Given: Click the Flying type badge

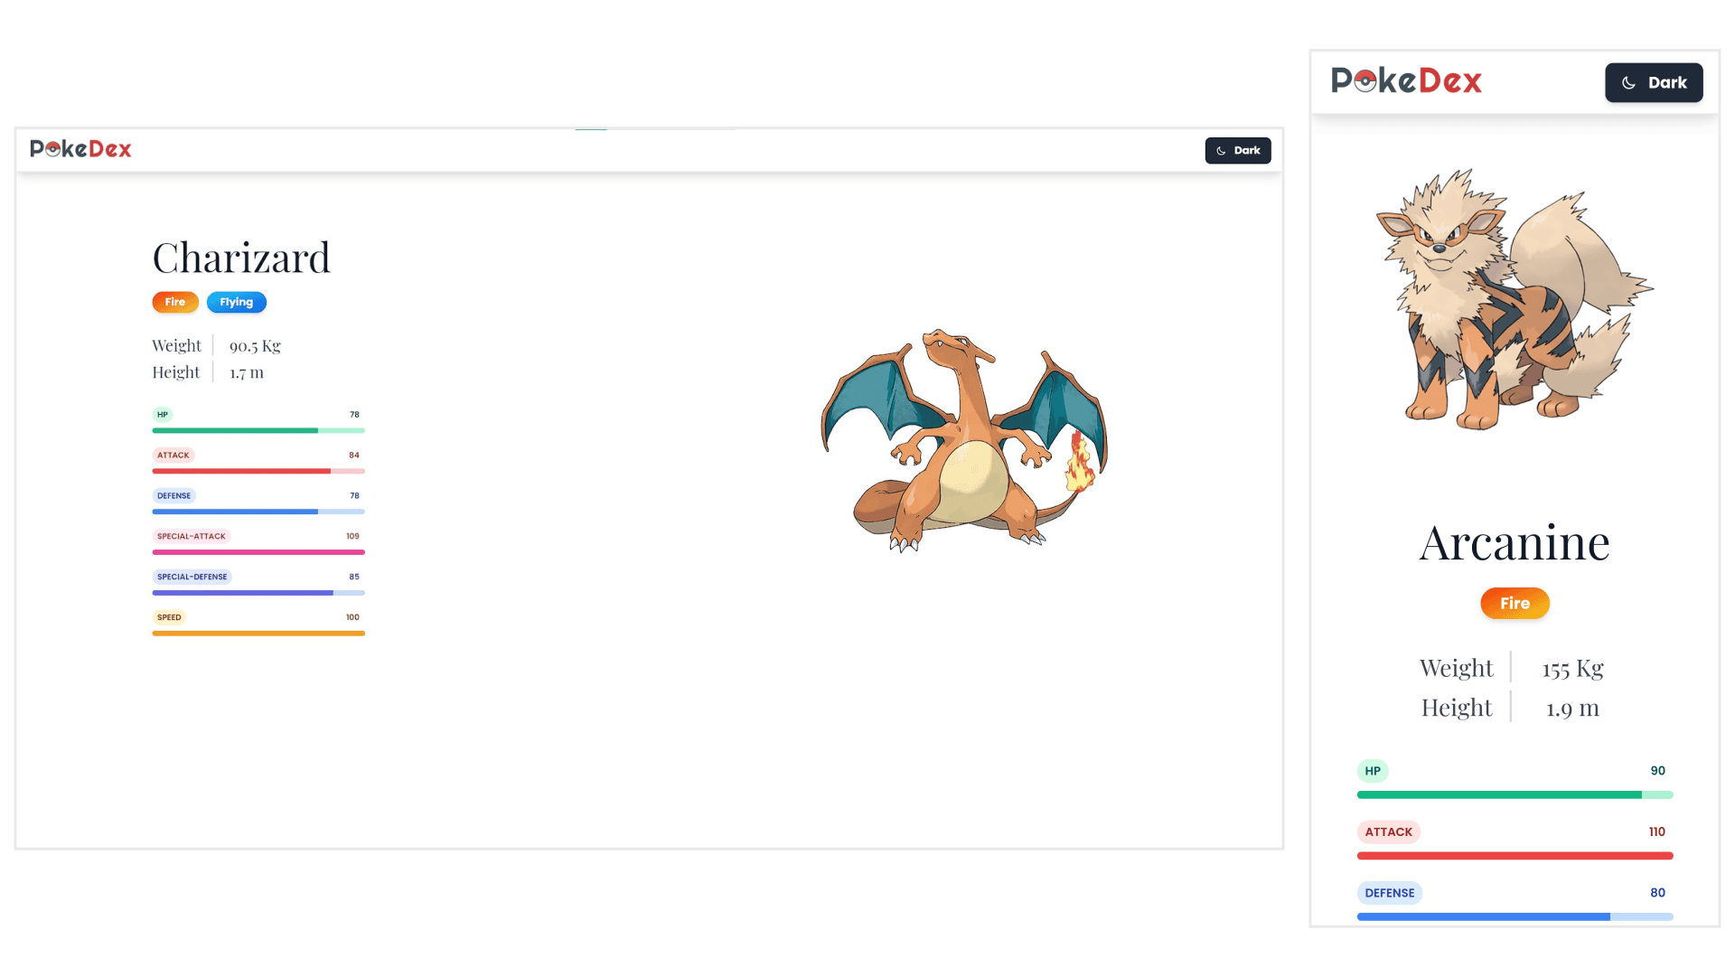Looking at the screenshot, I should [236, 303].
